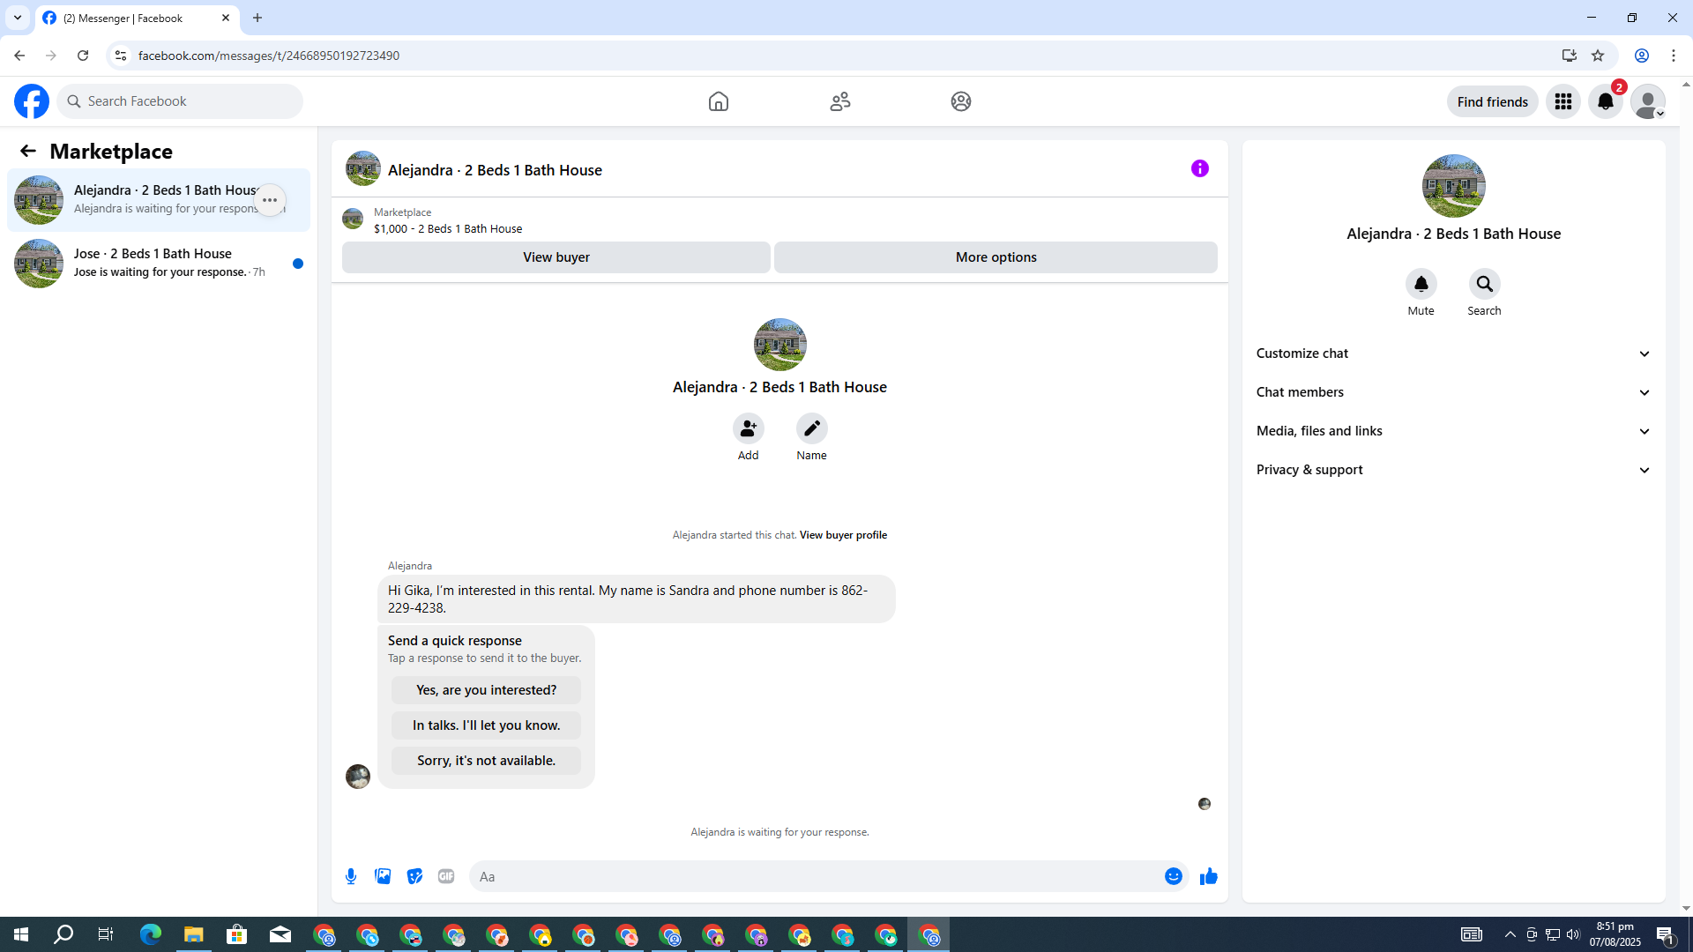This screenshot has width=1693, height=952.
Task: Click the chat header title Alejandra · 2 Beds 1 Bath House
Action: tap(495, 170)
